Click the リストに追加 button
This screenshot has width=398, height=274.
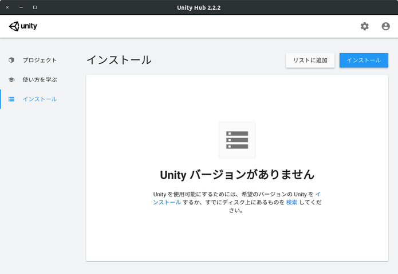pos(310,60)
